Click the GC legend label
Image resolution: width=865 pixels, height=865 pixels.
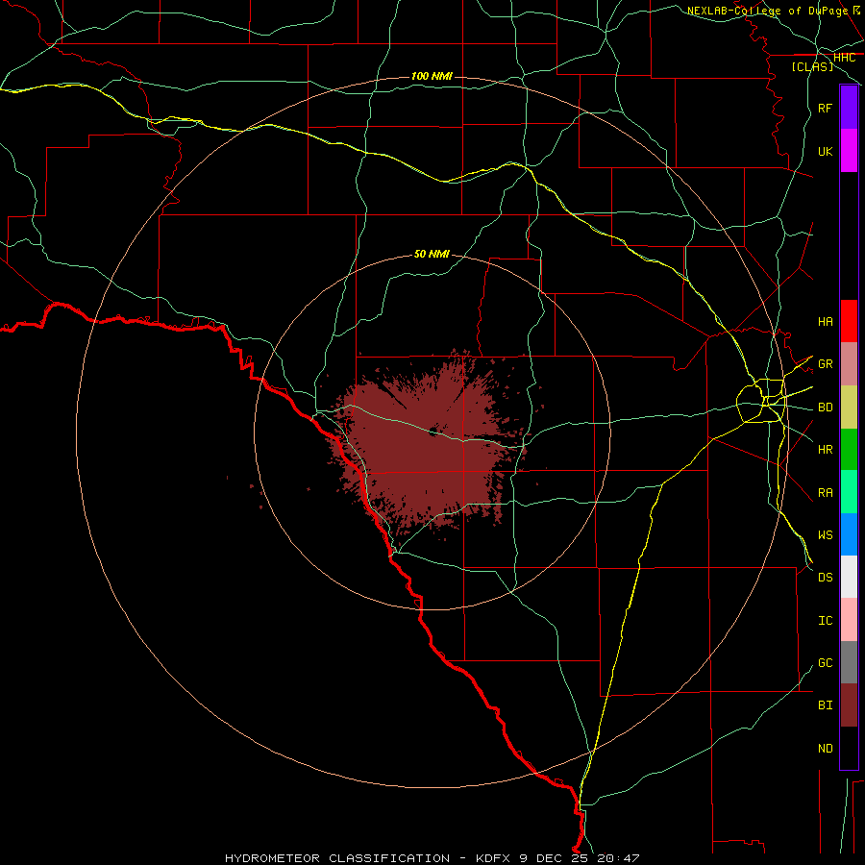coord(825,663)
